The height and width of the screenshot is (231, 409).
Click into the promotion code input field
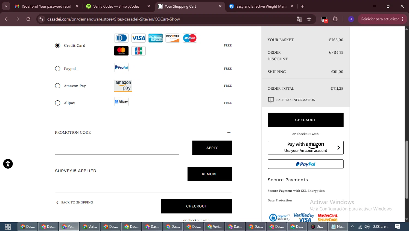[x=117, y=149]
